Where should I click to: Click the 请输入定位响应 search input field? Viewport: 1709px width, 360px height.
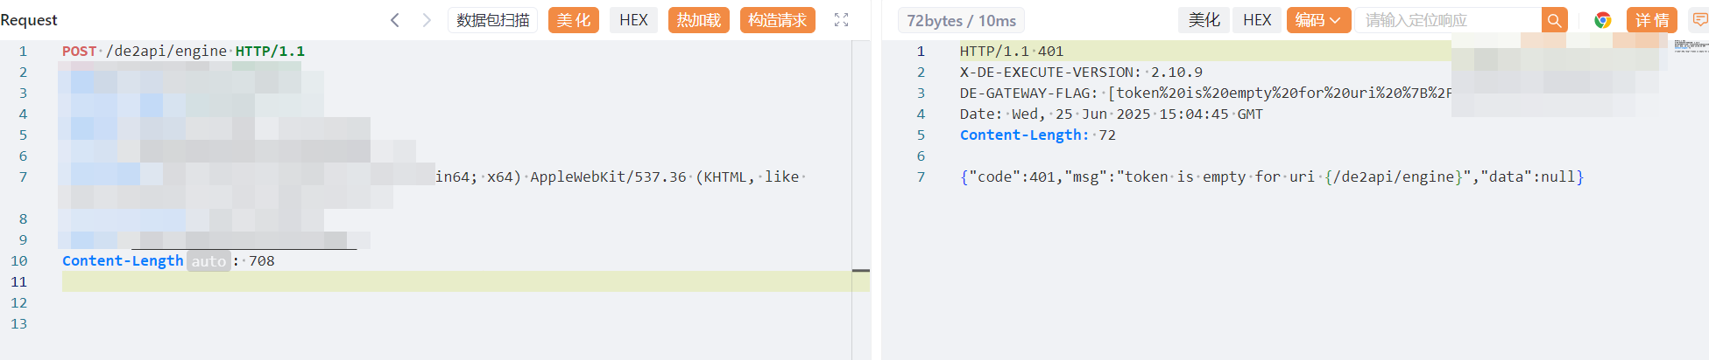pyautogui.click(x=1447, y=20)
